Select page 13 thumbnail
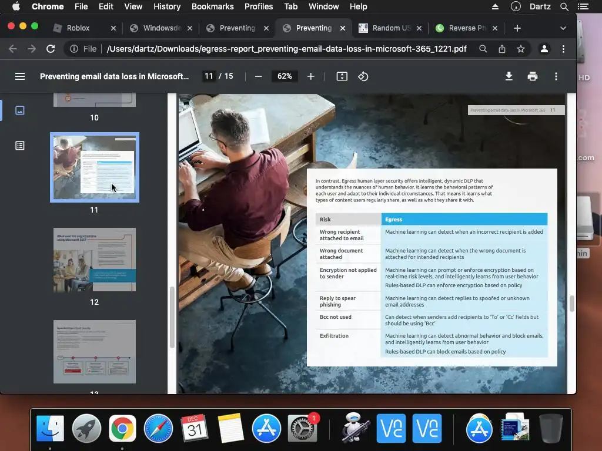The height and width of the screenshot is (451, 602). 95,352
